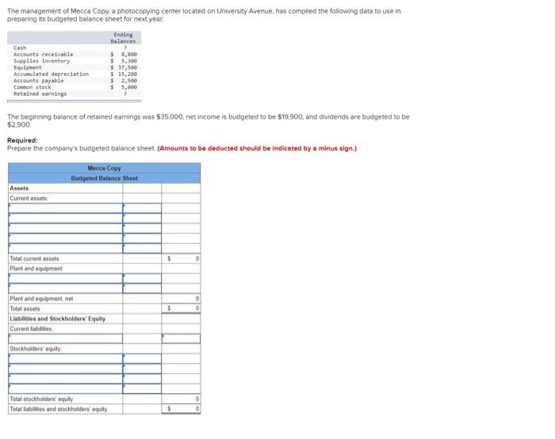Click the Accounts payable balance $2,500
The image size is (555, 439).
click(x=124, y=81)
